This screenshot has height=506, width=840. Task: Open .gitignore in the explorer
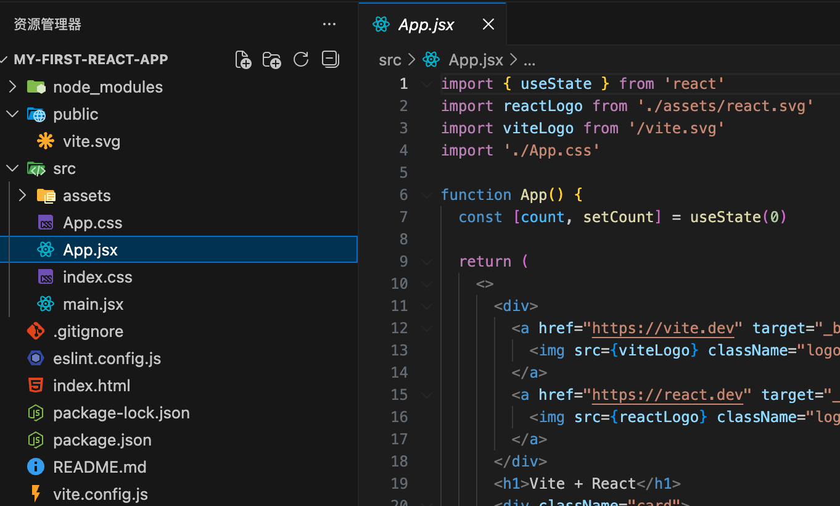point(88,331)
